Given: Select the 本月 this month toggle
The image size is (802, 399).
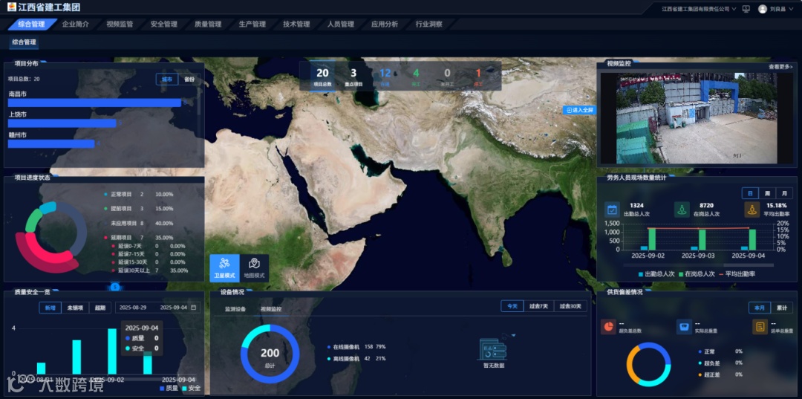Looking at the screenshot, I should click(x=760, y=308).
